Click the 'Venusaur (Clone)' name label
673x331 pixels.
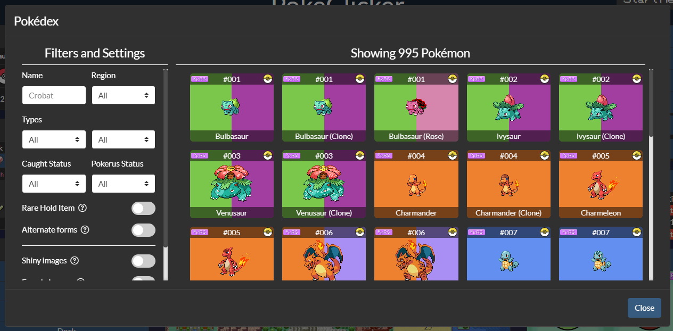(x=324, y=213)
